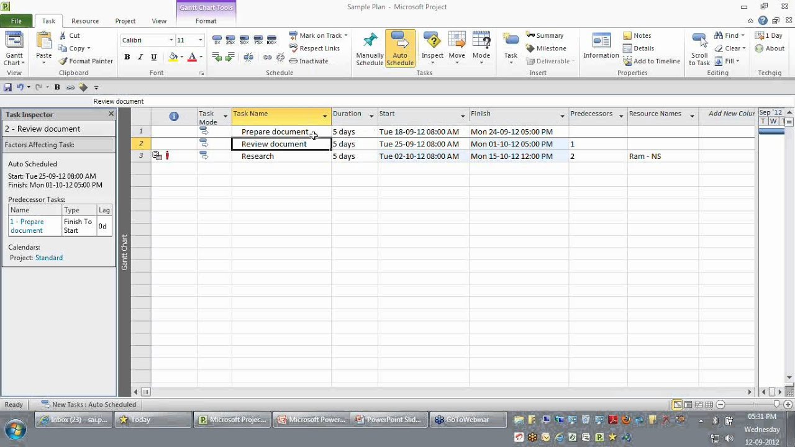Toggle Italic formatting
Image resolution: width=795 pixels, height=447 pixels.
click(140, 57)
